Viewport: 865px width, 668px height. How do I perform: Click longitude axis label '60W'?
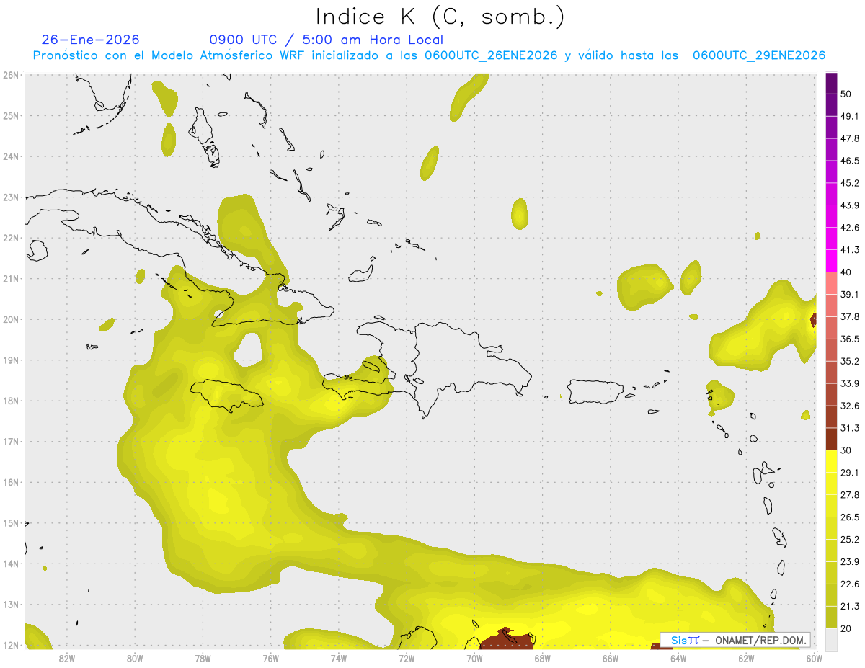[814, 658]
